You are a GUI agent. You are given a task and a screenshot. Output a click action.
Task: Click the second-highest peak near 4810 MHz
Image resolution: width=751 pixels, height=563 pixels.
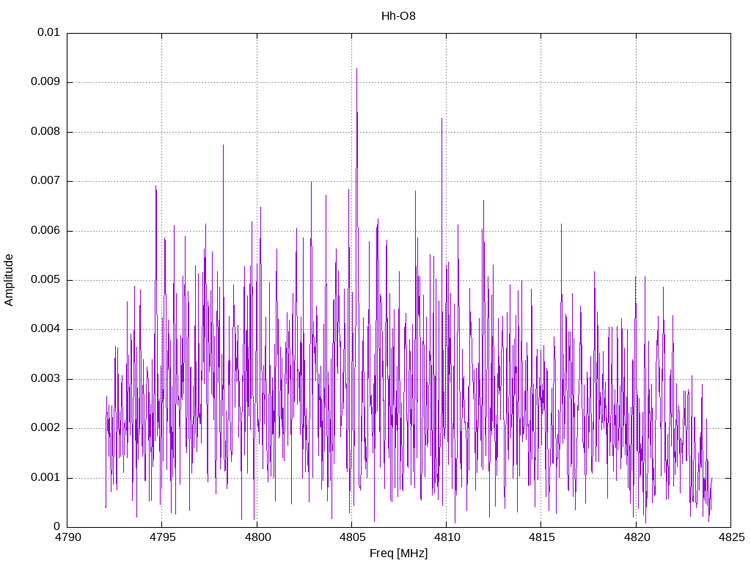coord(442,119)
